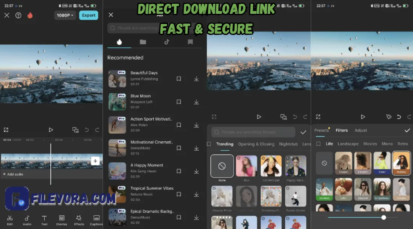Open the 1080P resolution dropdown
Screen dimensions: 413x229
point(65,15)
